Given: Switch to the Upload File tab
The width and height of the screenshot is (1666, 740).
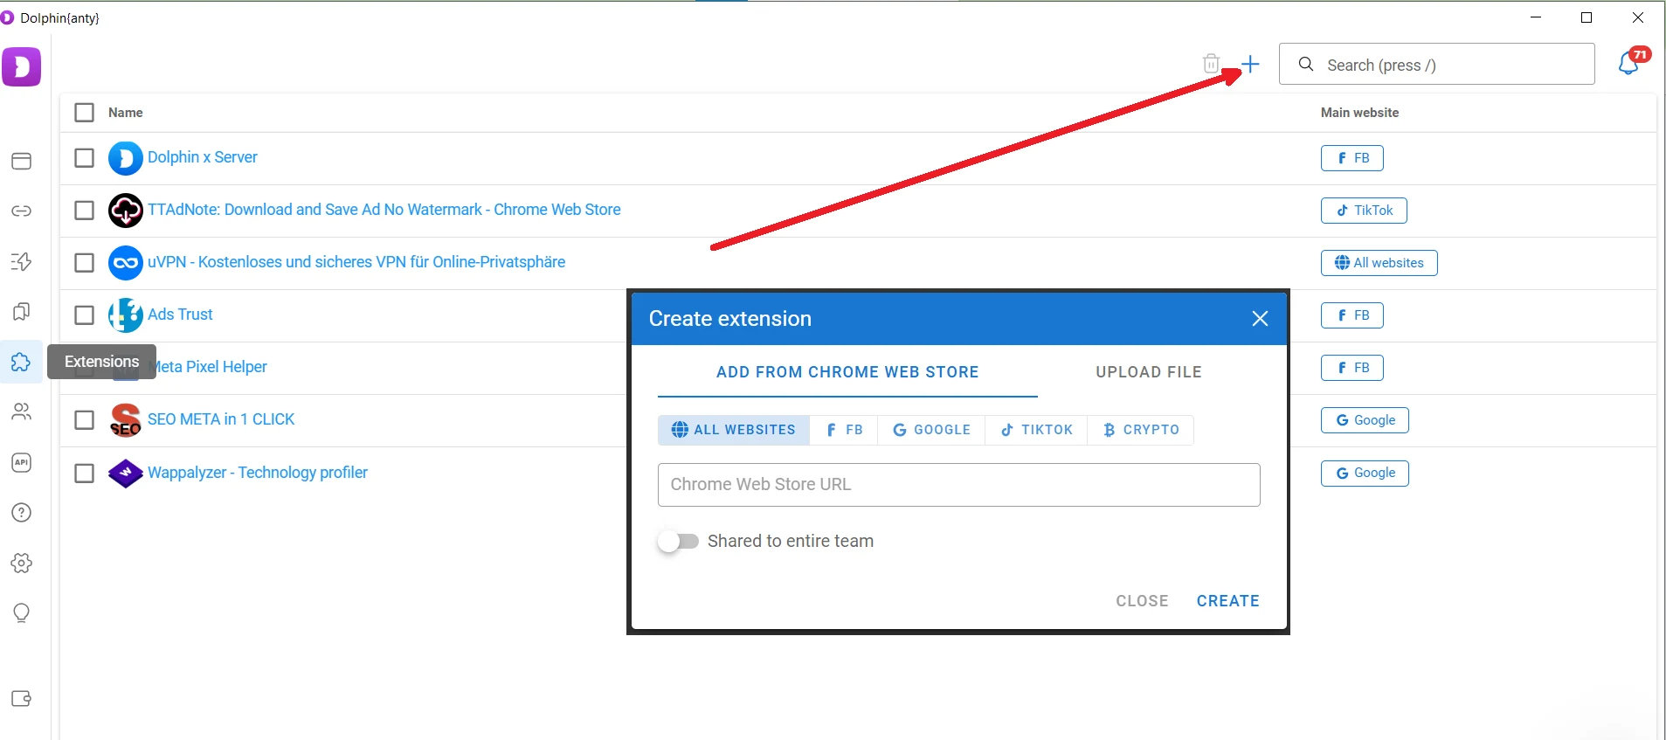Looking at the screenshot, I should [x=1149, y=372].
